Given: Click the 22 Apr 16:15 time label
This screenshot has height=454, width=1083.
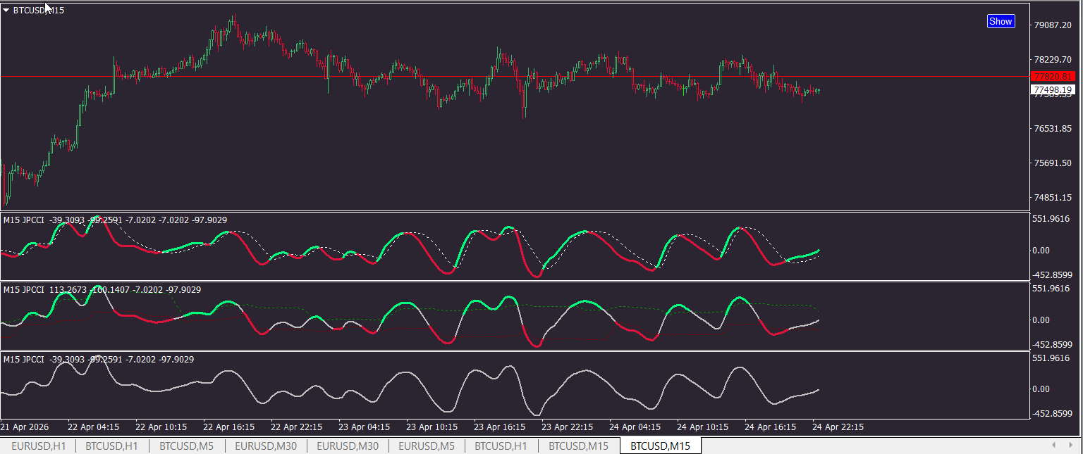Looking at the screenshot, I should (231, 427).
